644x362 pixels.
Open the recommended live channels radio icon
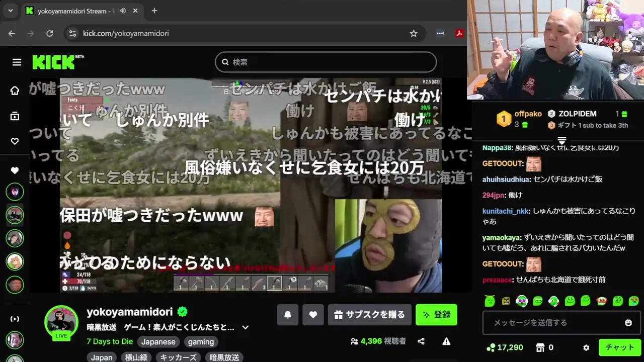click(15, 319)
